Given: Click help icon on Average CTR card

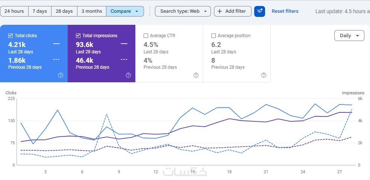Looking at the screenshot, I should (196, 75).
